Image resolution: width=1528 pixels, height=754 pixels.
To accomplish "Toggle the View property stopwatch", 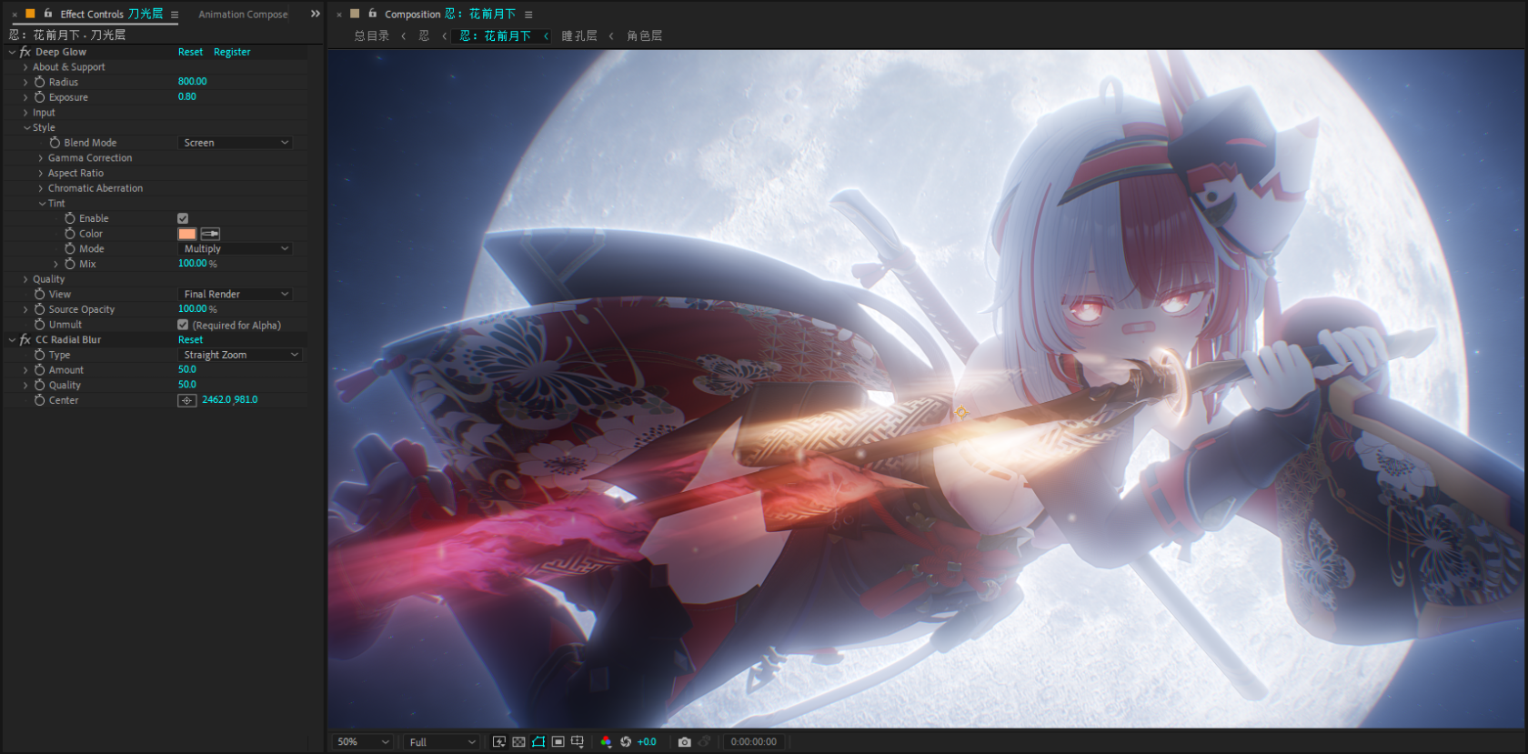I will pyautogui.click(x=39, y=294).
